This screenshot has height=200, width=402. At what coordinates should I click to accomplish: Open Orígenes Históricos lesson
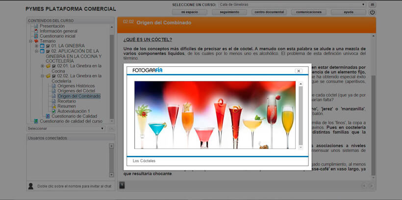coord(76,86)
